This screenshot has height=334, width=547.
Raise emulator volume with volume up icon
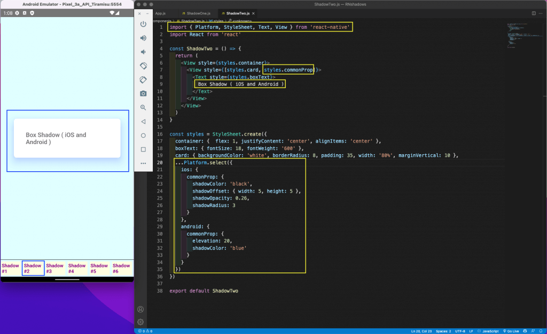143,38
